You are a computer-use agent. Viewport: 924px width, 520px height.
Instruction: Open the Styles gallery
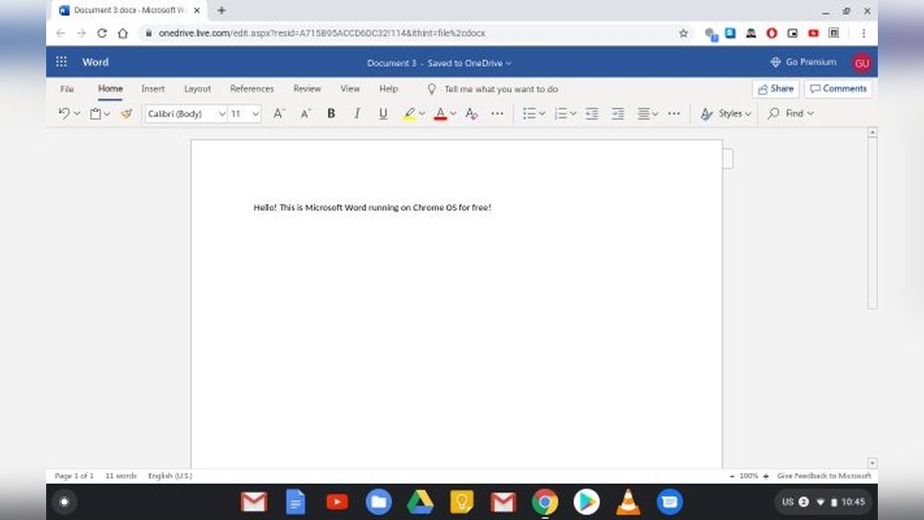(726, 114)
